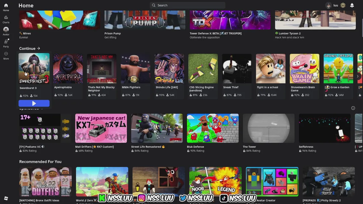Open the Prison Pump banner image
The image size is (363, 204).
pyautogui.click(x=145, y=20)
